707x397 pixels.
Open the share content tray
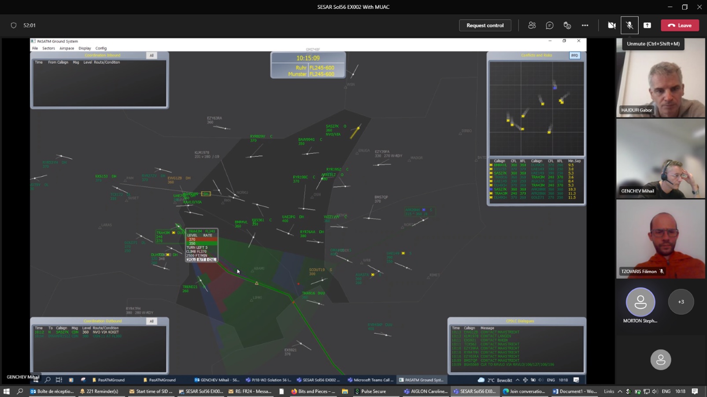tap(647, 25)
